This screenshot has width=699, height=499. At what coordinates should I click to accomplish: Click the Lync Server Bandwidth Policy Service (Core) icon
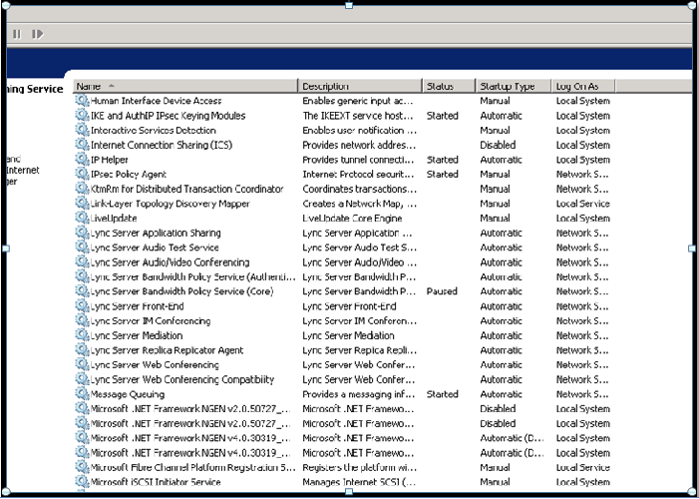coord(82,291)
